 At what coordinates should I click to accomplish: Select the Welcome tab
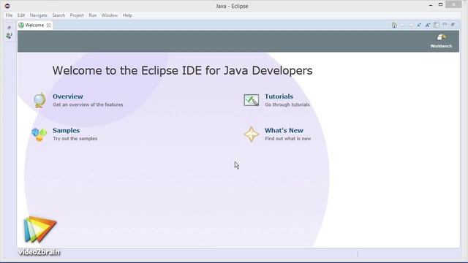(34, 26)
